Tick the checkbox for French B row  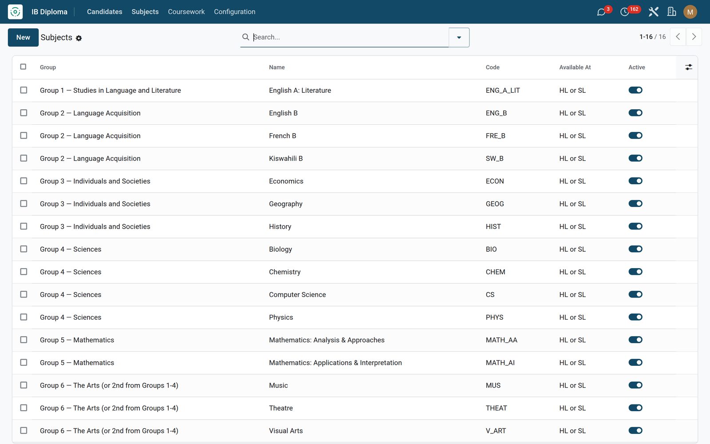click(x=24, y=135)
